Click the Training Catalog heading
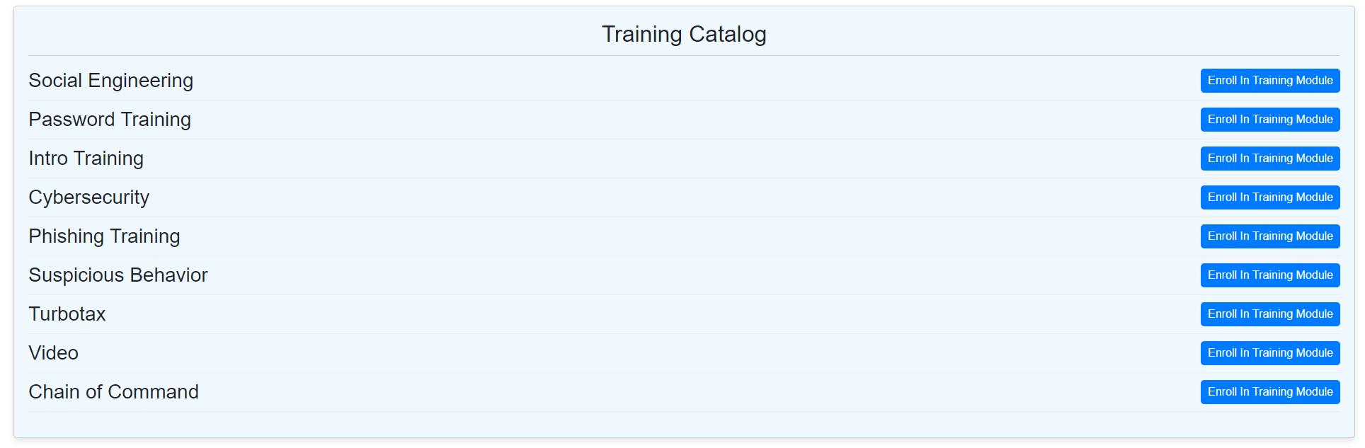1365x448 pixels. 684,34
